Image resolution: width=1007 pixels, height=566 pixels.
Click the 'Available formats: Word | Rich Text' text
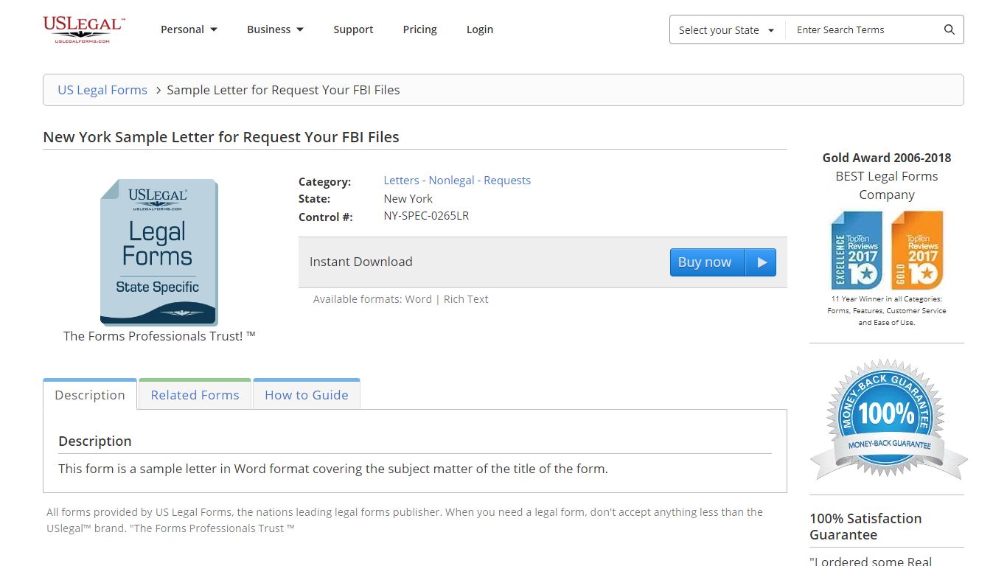point(400,299)
